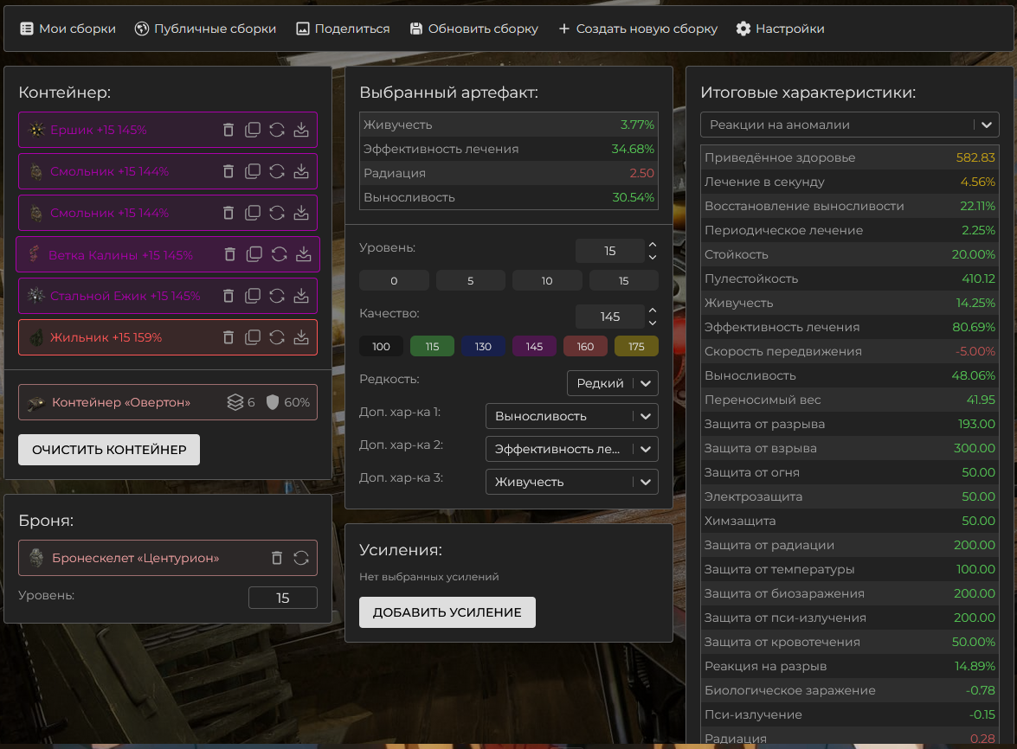Open the Редкость rarity dropdown
Viewport: 1017px width, 749px height.
point(613,383)
